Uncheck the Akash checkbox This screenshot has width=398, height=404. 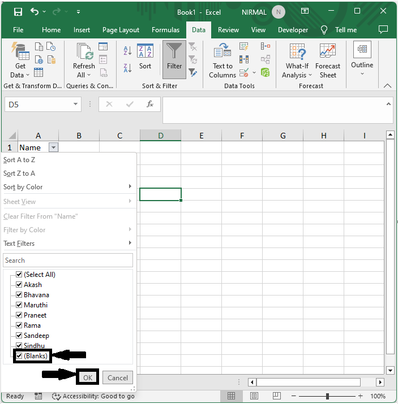click(x=19, y=284)
